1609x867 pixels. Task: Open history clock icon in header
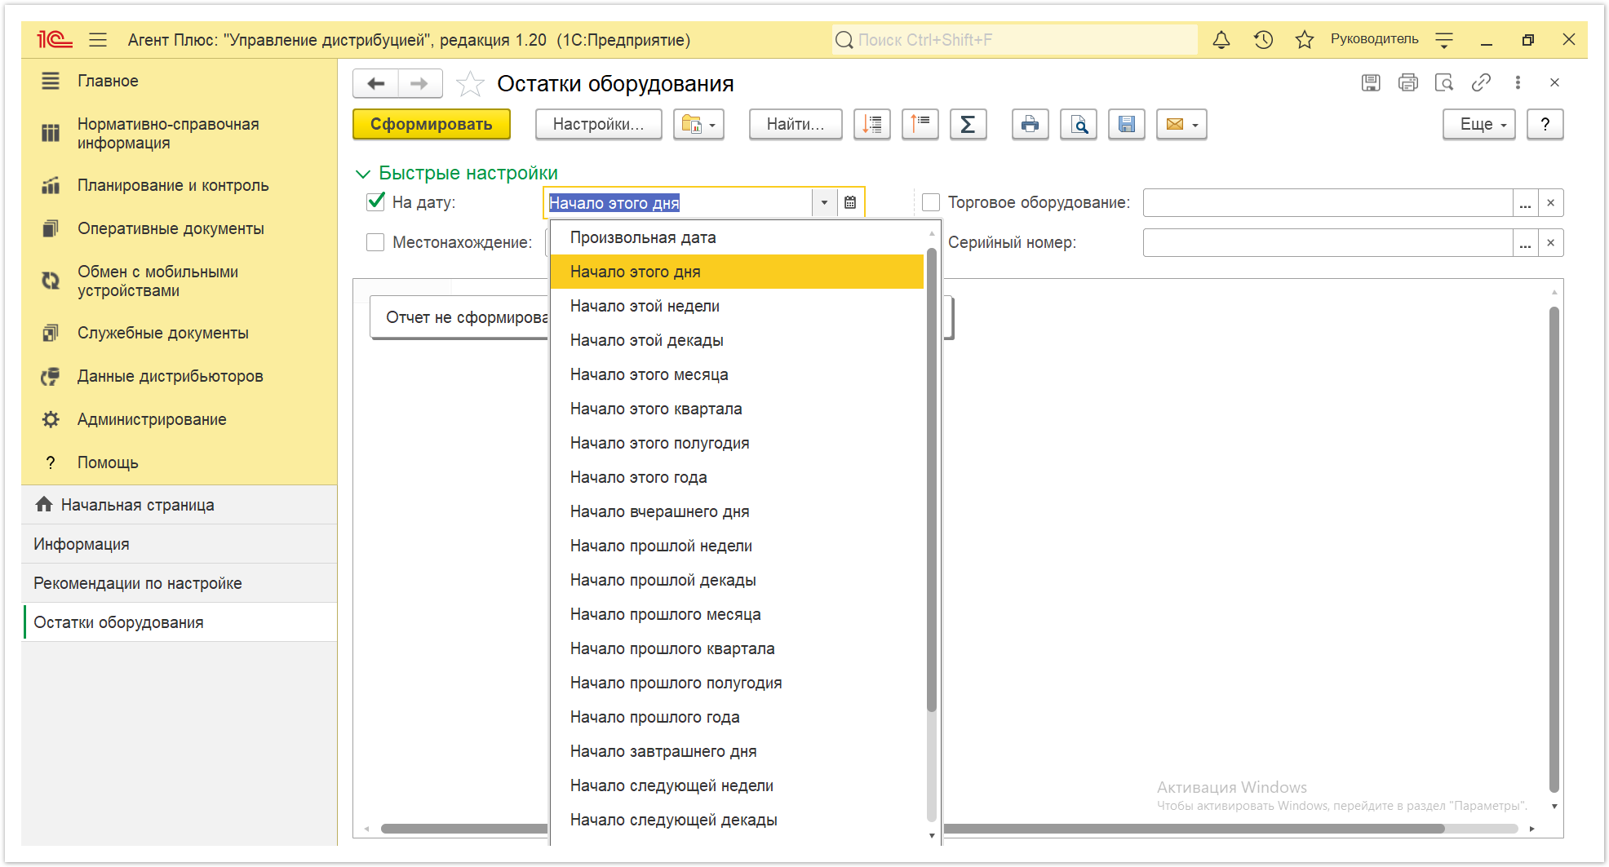[x=1263, y=40]
